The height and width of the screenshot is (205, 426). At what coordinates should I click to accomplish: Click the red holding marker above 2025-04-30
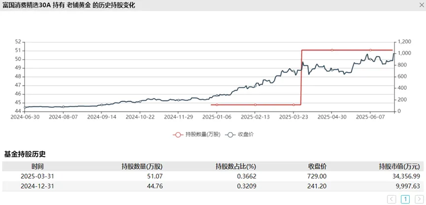332,50
